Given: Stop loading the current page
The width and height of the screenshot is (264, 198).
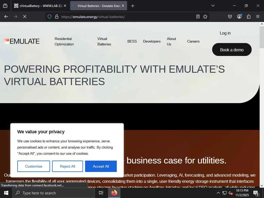Looking at the screenshot, I should click(25, 16).
